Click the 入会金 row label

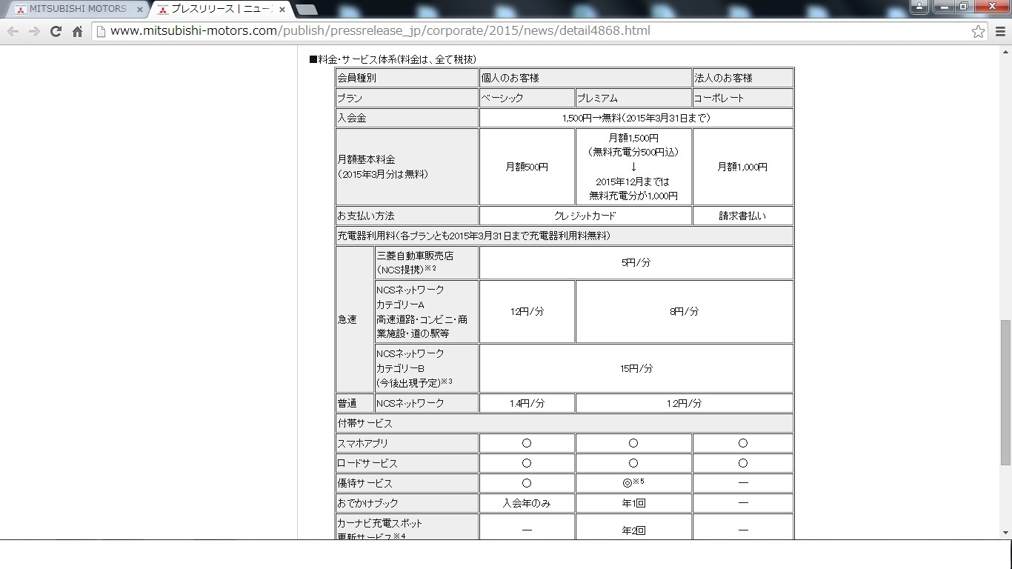pyautogui.click(x=407, y=118)
